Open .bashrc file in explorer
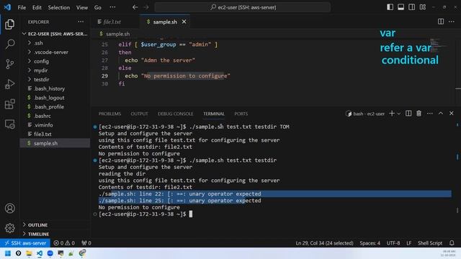Viewport: 461px width, 259px height. click(x=55, y=116)
